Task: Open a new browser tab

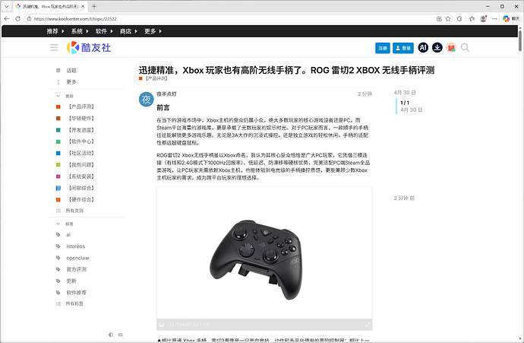Action: (94, 6)
